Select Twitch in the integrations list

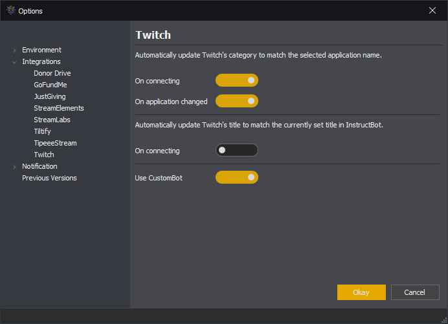click(44, 155)
